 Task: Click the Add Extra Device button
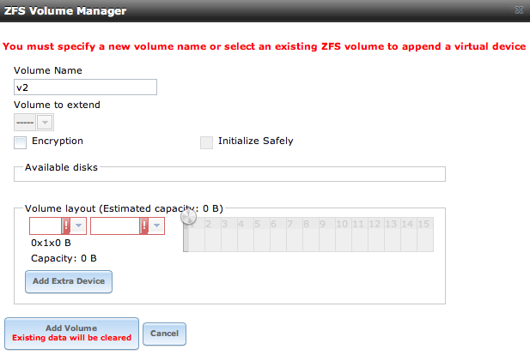(x=69, y=281)
